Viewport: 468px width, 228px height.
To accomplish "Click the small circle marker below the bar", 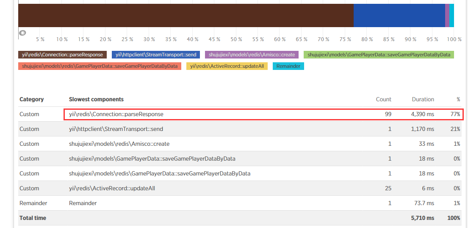I will (23, 33).
